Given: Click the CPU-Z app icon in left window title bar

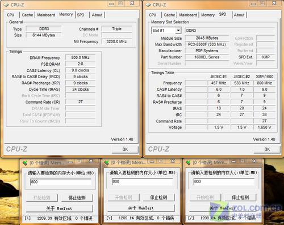Looking at the screenshot, I should tap(6, 5).
